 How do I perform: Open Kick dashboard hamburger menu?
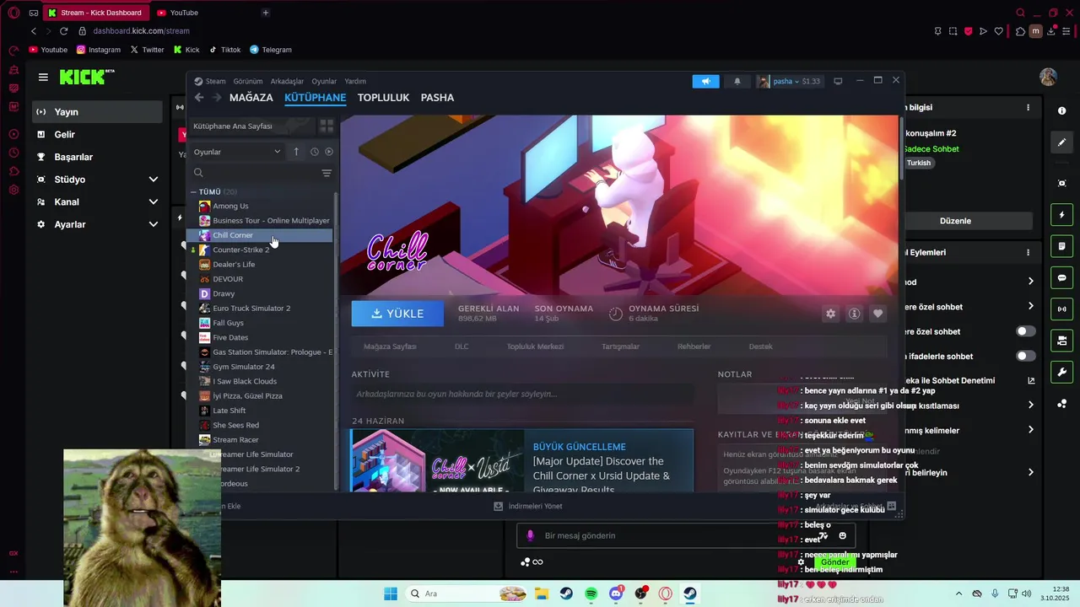pos(43,77)
